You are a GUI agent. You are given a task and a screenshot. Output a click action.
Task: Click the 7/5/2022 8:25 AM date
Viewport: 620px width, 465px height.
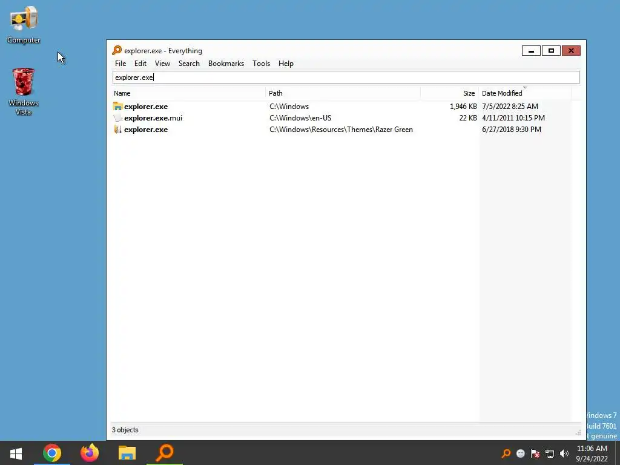[510, 107]
